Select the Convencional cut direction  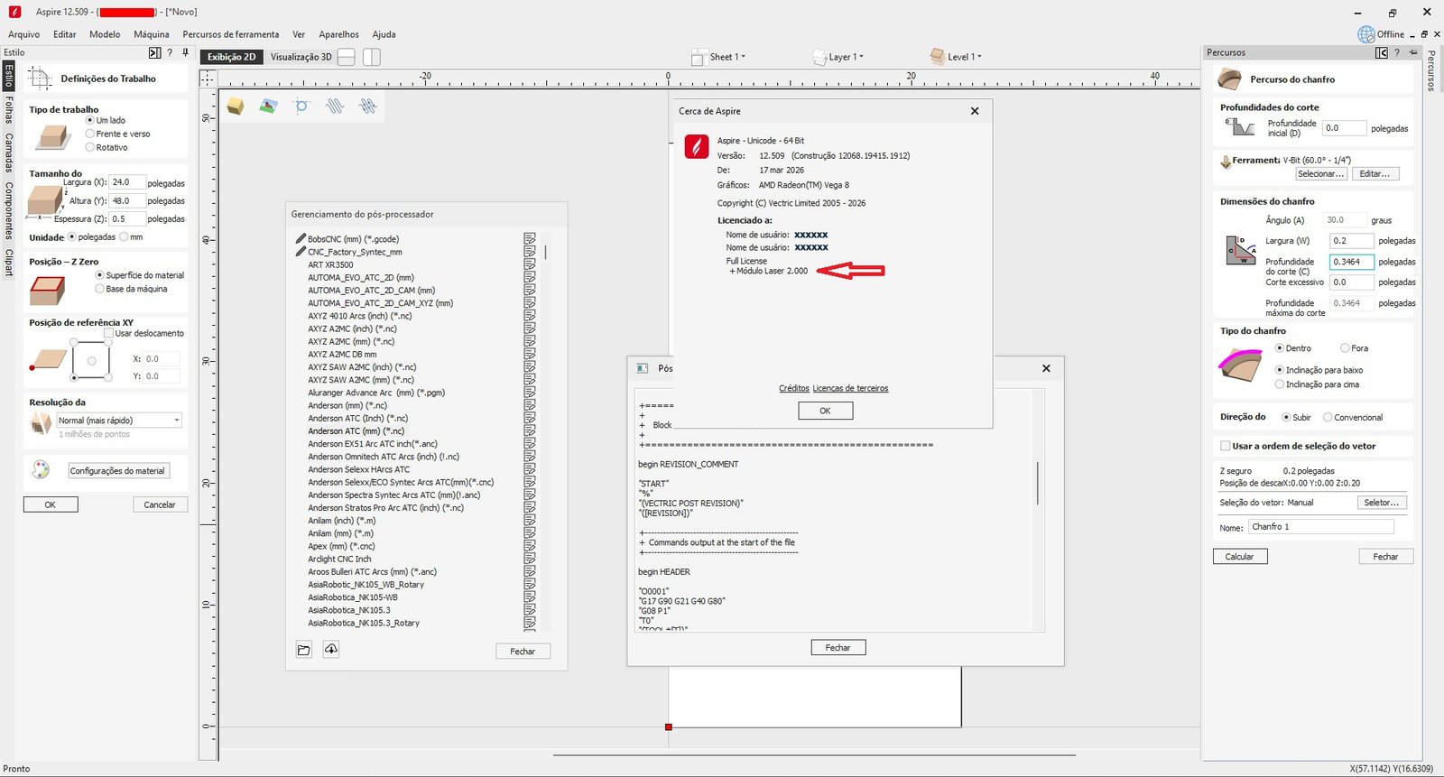coord(1328,417)
